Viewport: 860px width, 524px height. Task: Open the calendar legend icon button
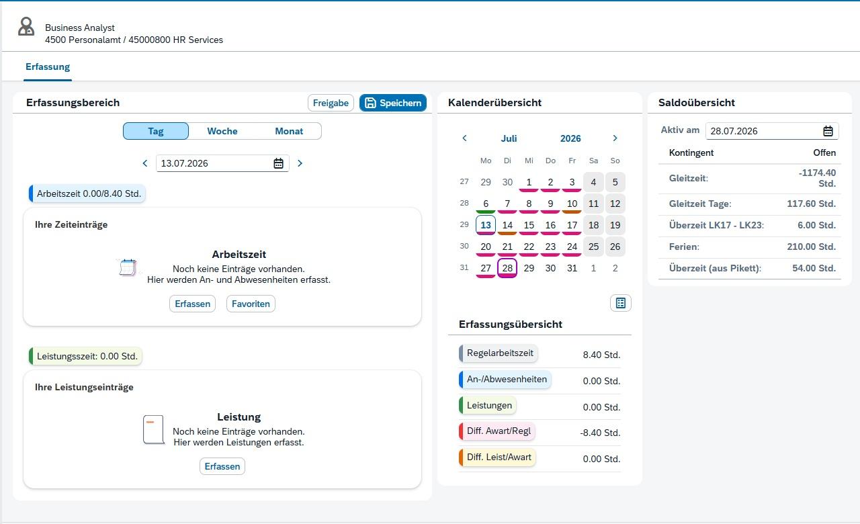coord(621,303)
